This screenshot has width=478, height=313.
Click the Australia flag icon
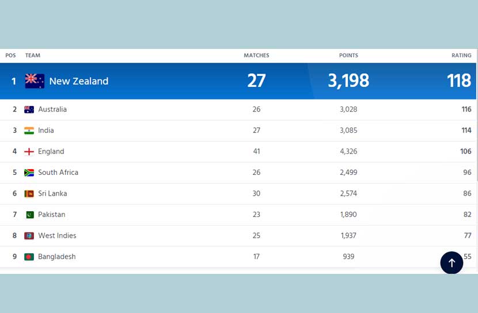pos(29,109)
